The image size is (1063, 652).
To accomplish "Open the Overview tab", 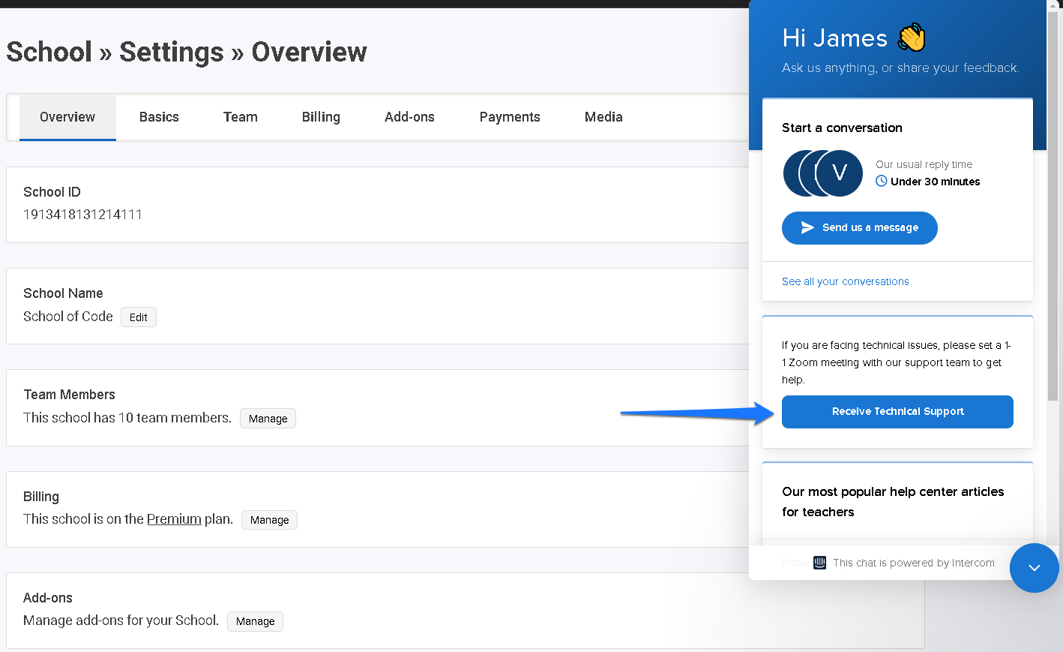I will click(67, 117).
